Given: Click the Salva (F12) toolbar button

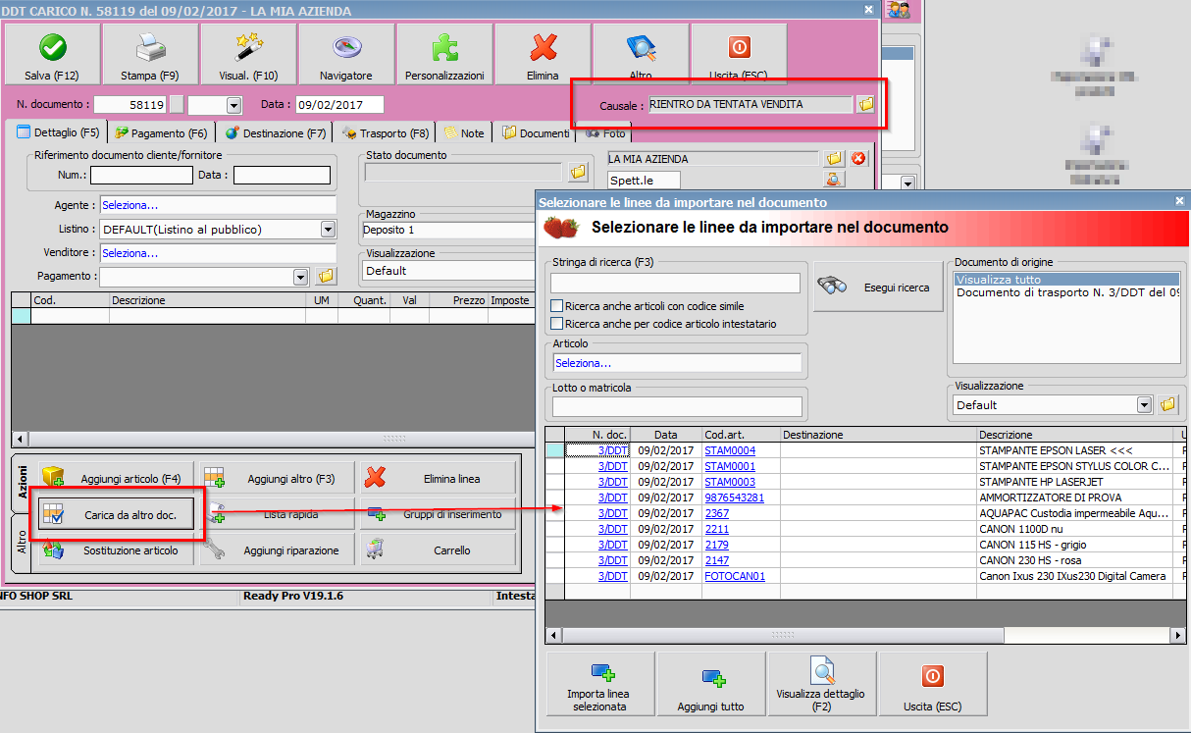Looking at the screenshot, I should 52,54.
